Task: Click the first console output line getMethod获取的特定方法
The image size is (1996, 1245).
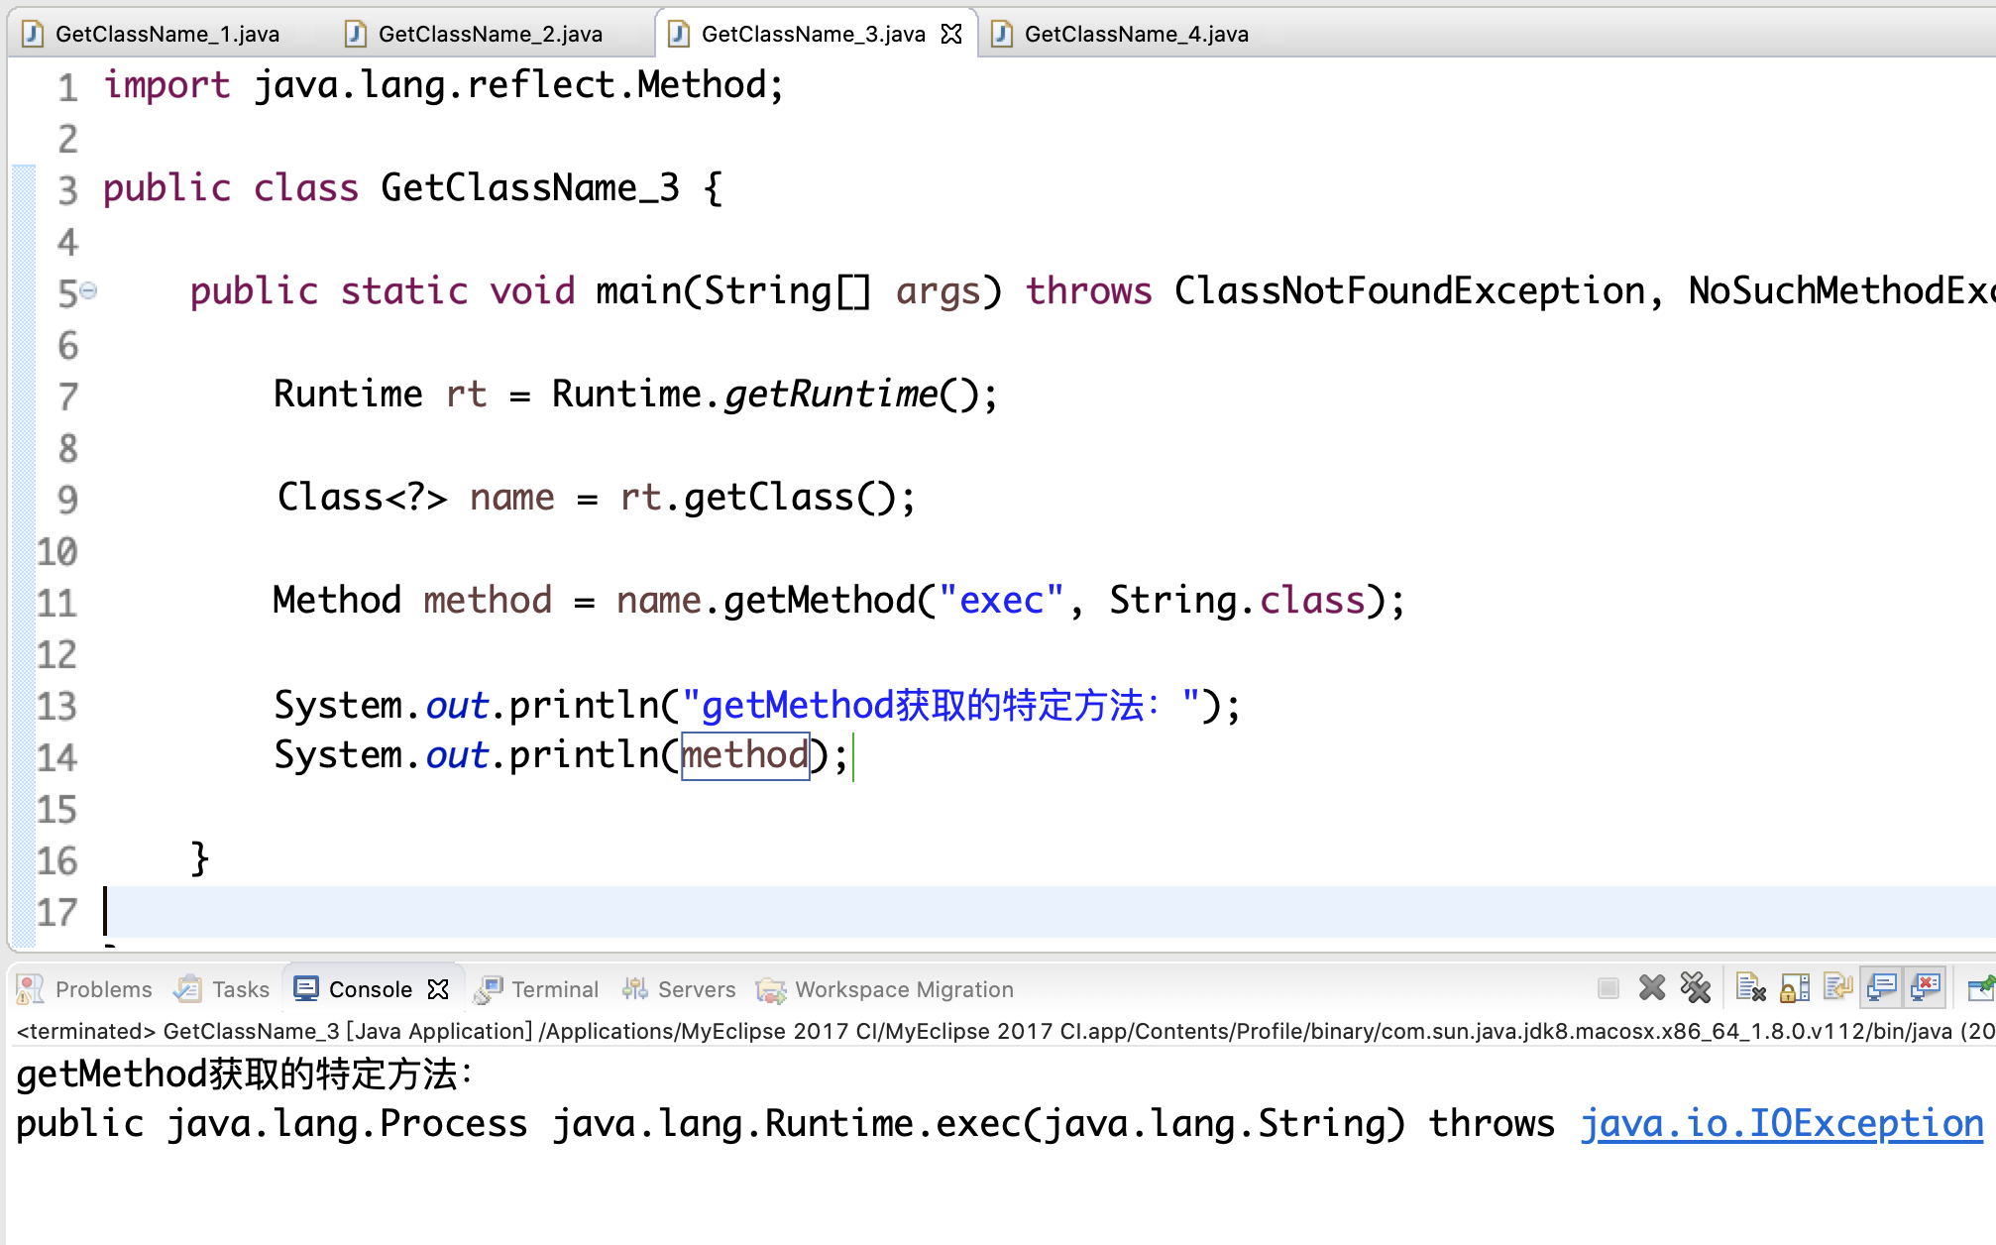Action: point(245,1075)
